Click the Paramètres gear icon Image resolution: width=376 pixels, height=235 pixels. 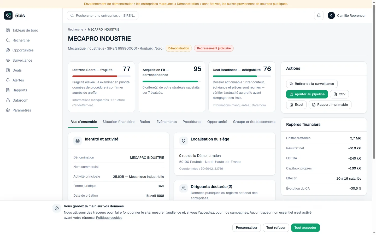(x=8, y=110)
